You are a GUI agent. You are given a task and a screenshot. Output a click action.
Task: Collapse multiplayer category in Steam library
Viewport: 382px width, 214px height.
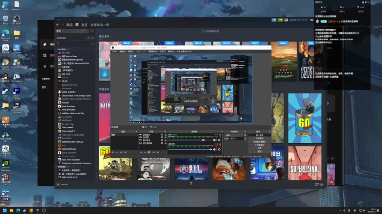coord(57,49)
